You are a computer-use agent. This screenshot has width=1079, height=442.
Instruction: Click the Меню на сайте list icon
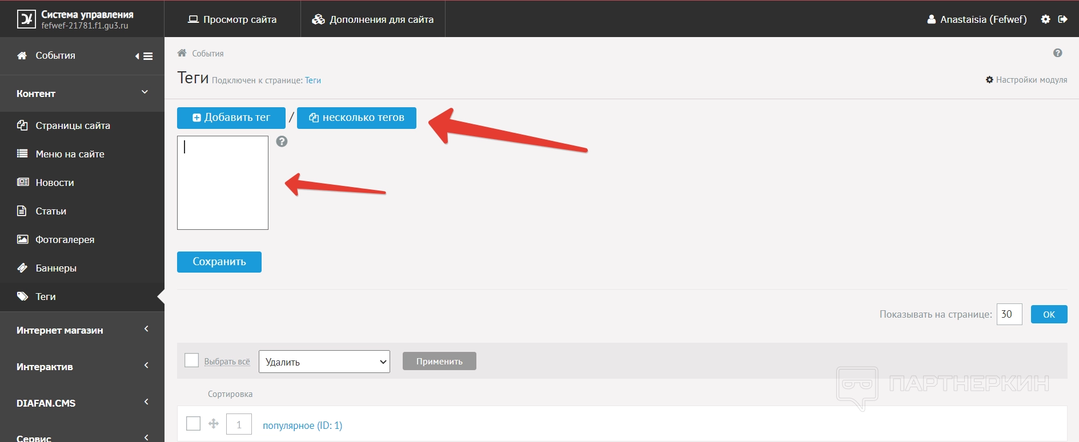(x=22, y=153)
